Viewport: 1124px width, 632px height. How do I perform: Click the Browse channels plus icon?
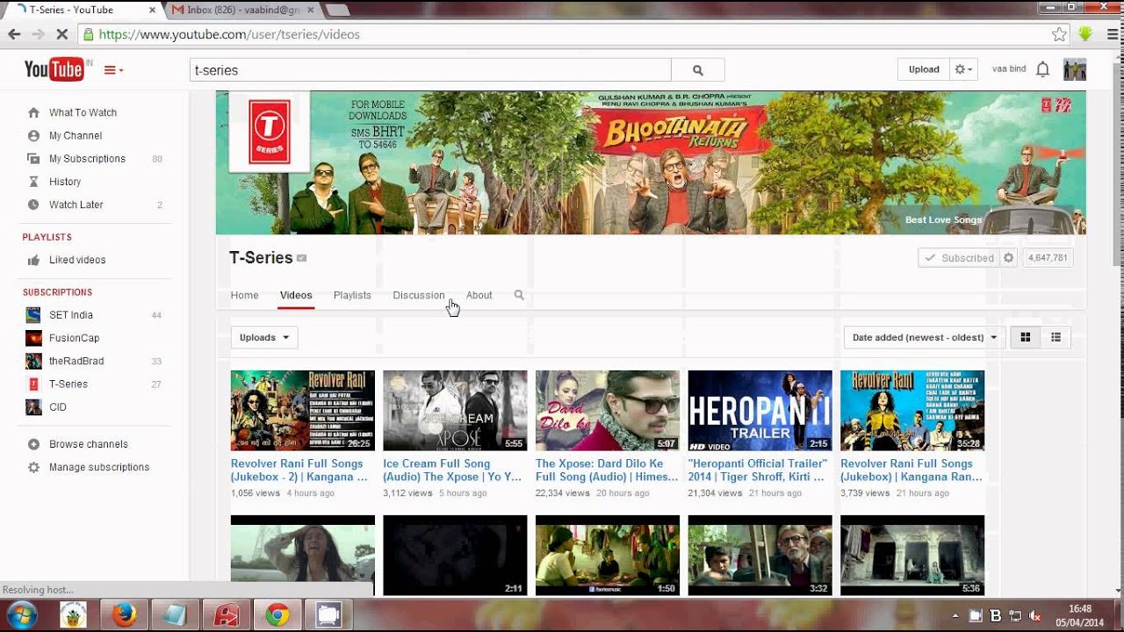(x=33, y=444)
